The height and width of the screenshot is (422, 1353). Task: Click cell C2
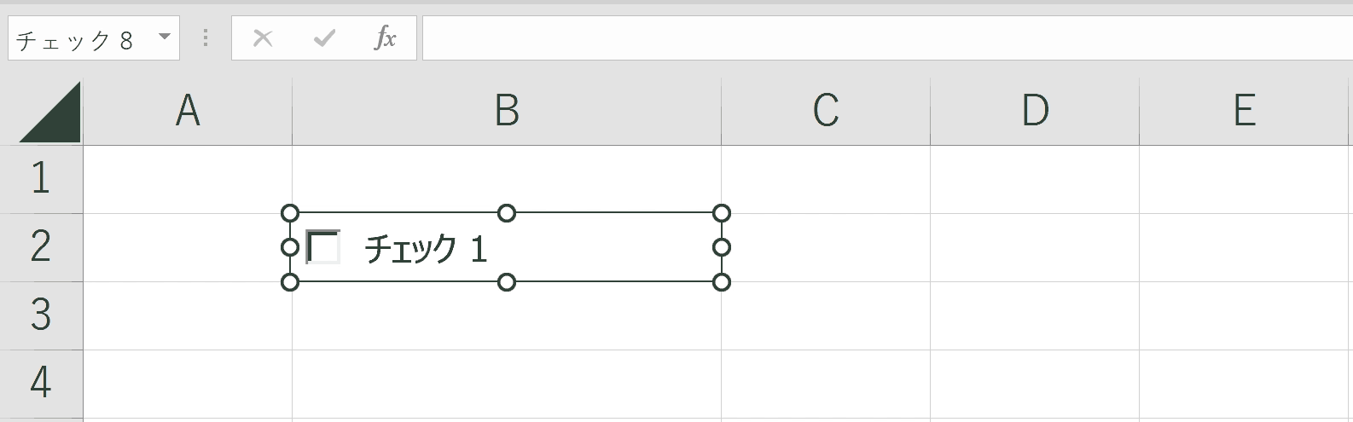pos(826,247)
